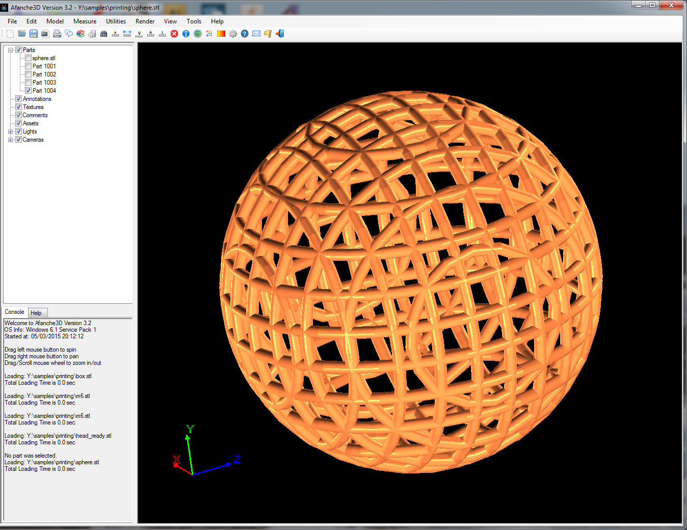Click the binoculars search icon in toolbar

[x=104, y=34]
